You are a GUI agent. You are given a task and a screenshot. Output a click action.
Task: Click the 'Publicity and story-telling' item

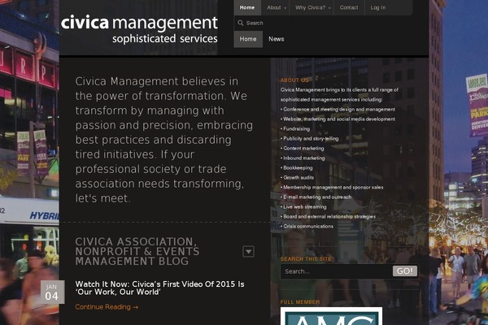309,139
